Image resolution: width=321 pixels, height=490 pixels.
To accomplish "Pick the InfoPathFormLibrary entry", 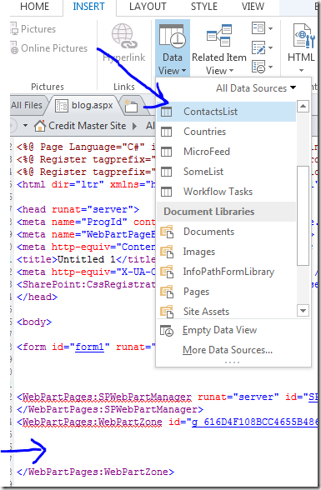I will pos(226,272).
